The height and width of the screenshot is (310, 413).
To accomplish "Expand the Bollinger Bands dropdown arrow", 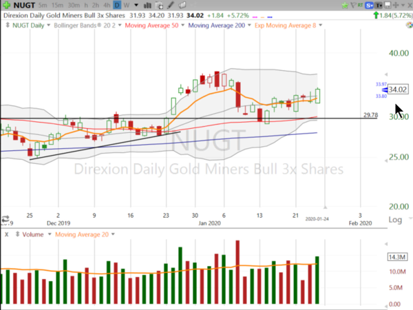I will 120,25.
